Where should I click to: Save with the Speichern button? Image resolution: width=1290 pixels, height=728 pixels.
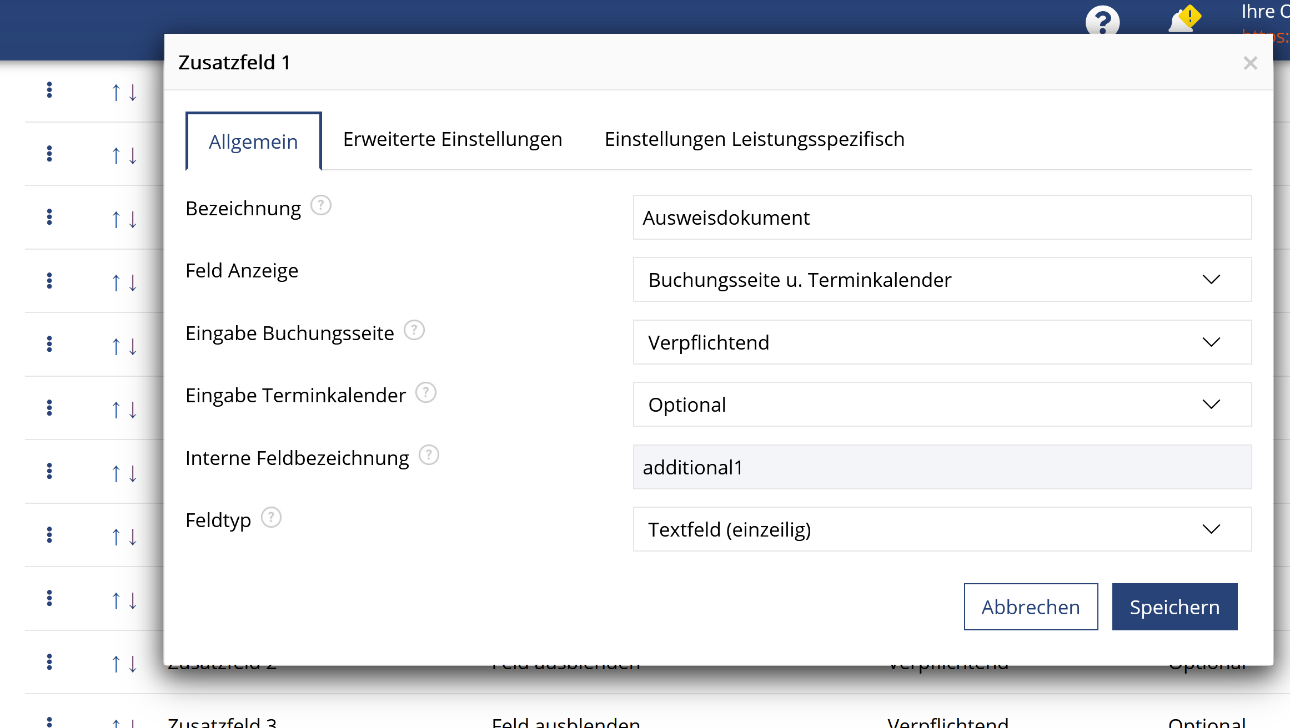(x=1174, y=607)
